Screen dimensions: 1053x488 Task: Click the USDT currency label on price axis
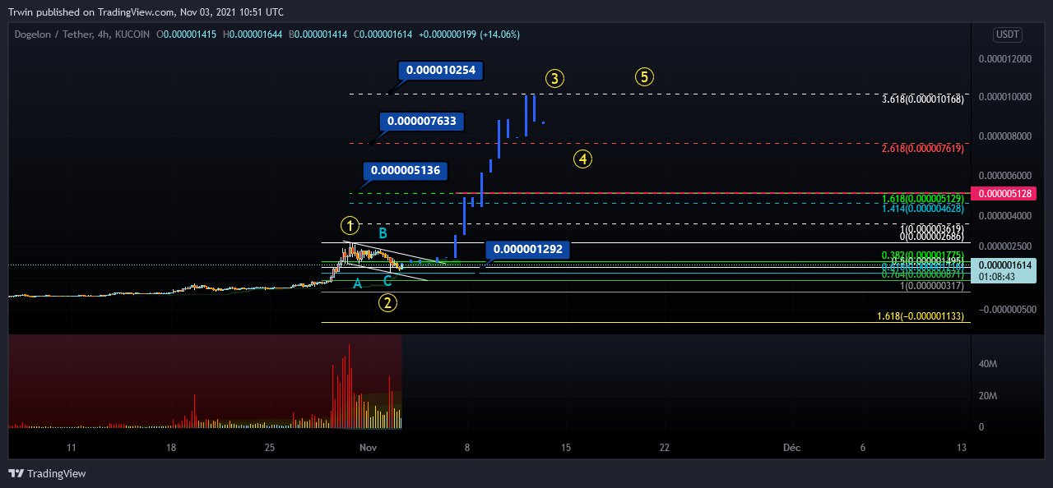pyautogui.click(x=1008, y=35)
